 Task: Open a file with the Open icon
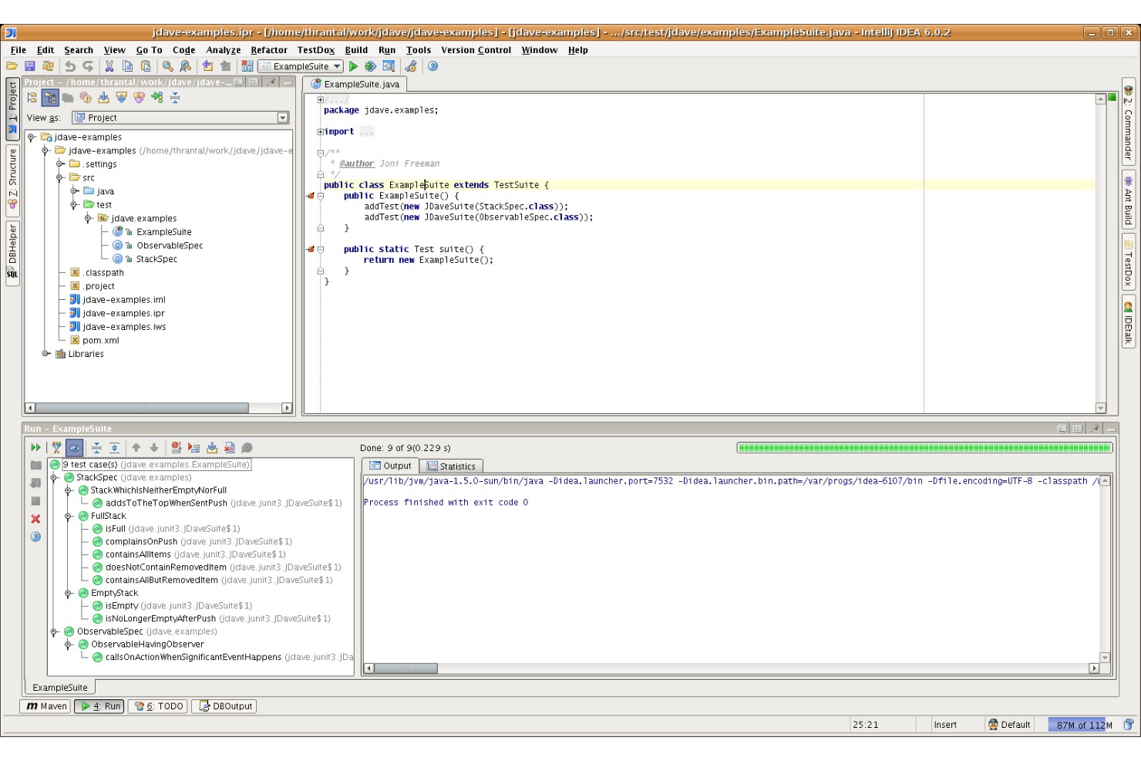click(11, 66)
